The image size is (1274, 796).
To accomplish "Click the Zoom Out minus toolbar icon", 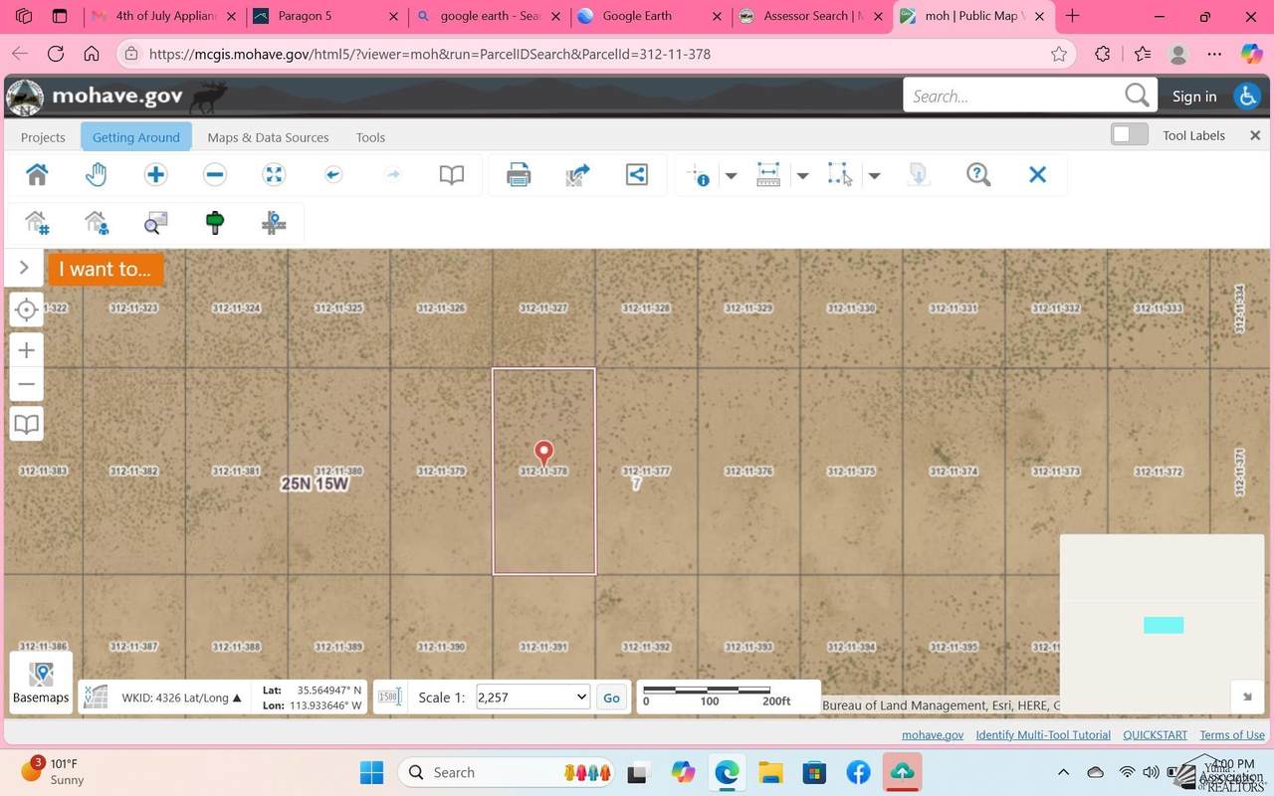I will click(214, 175).
